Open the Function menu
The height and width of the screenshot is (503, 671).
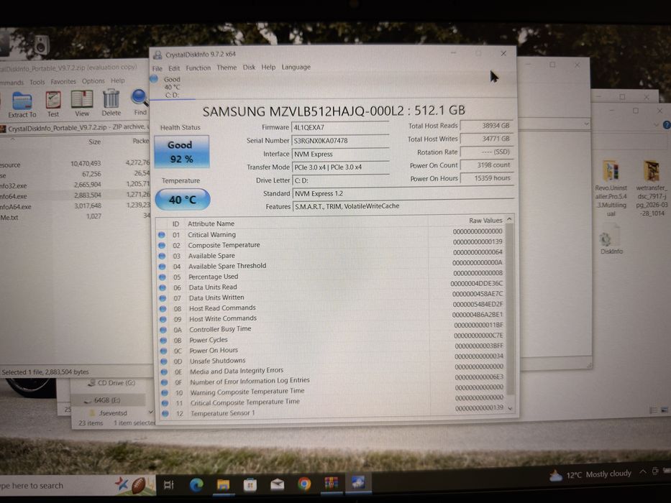[198, 68]
